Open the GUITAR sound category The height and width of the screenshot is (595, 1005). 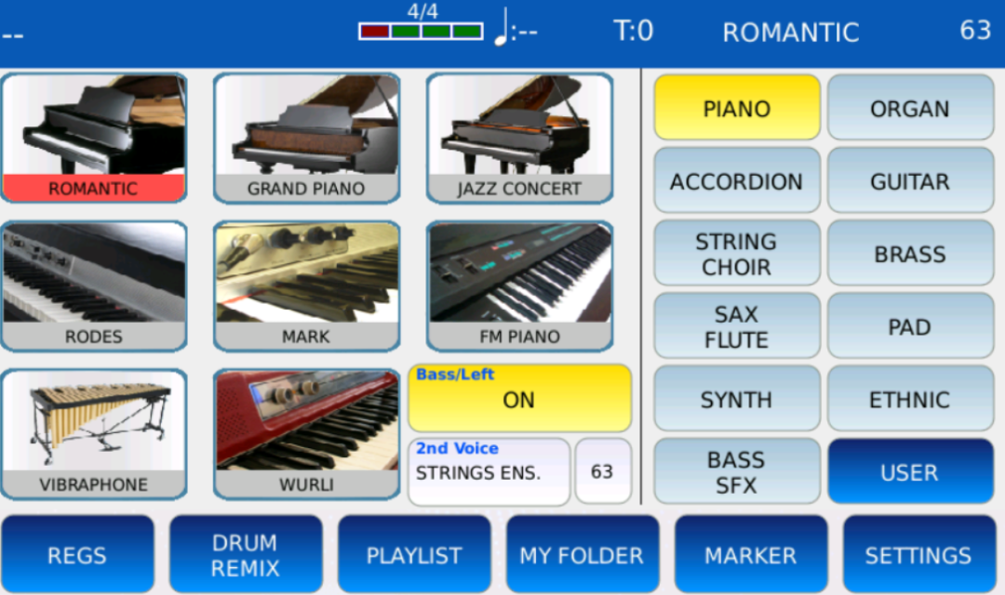pyautogui.click(x=910, y=180)
